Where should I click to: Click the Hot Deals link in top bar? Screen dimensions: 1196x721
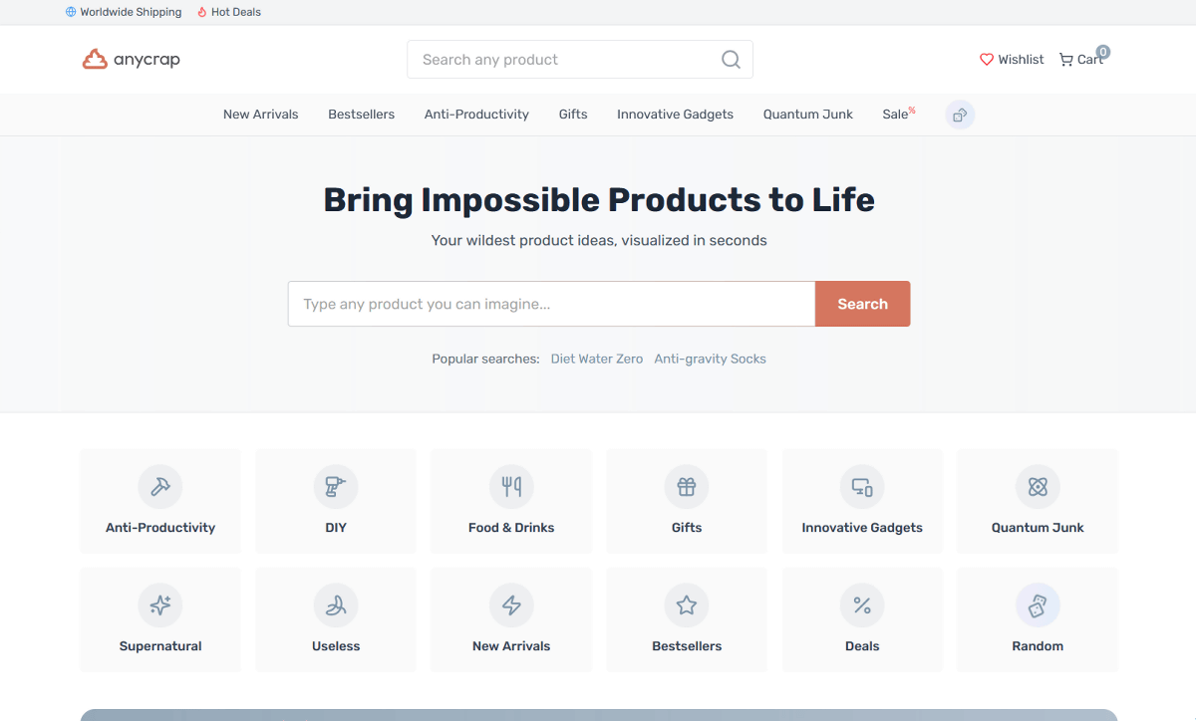point(235,12)
